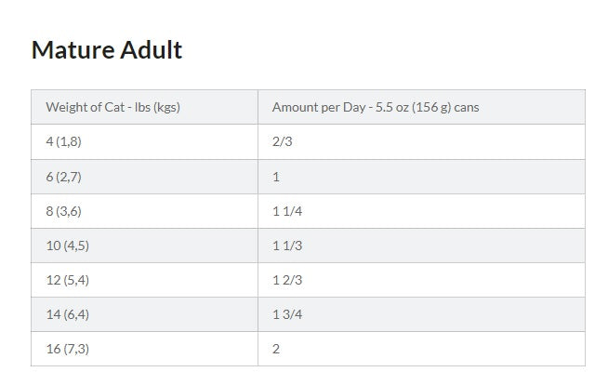Click the amount cell showing 1

pos(421,177)
